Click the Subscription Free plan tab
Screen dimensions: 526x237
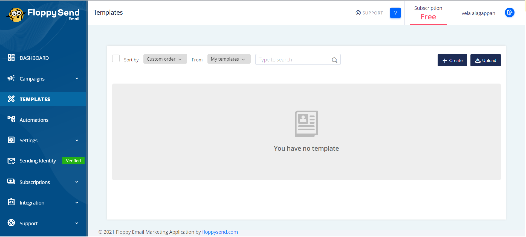pos(428,13)
